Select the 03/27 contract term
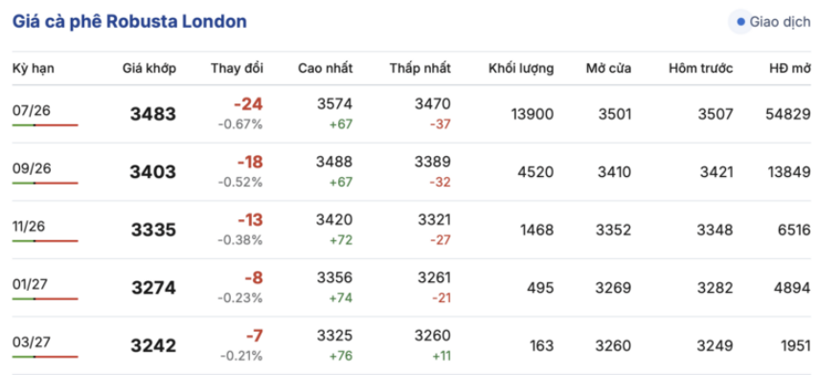Screen dimensions: 840x375 coord(33,342)
